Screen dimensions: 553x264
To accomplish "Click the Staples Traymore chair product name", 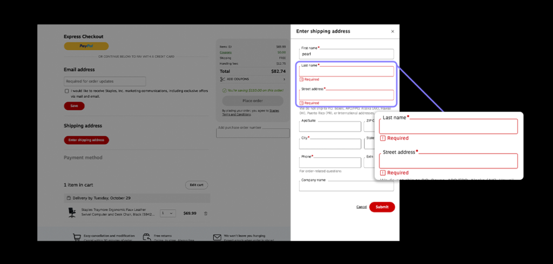I will (x=118, y=212).
